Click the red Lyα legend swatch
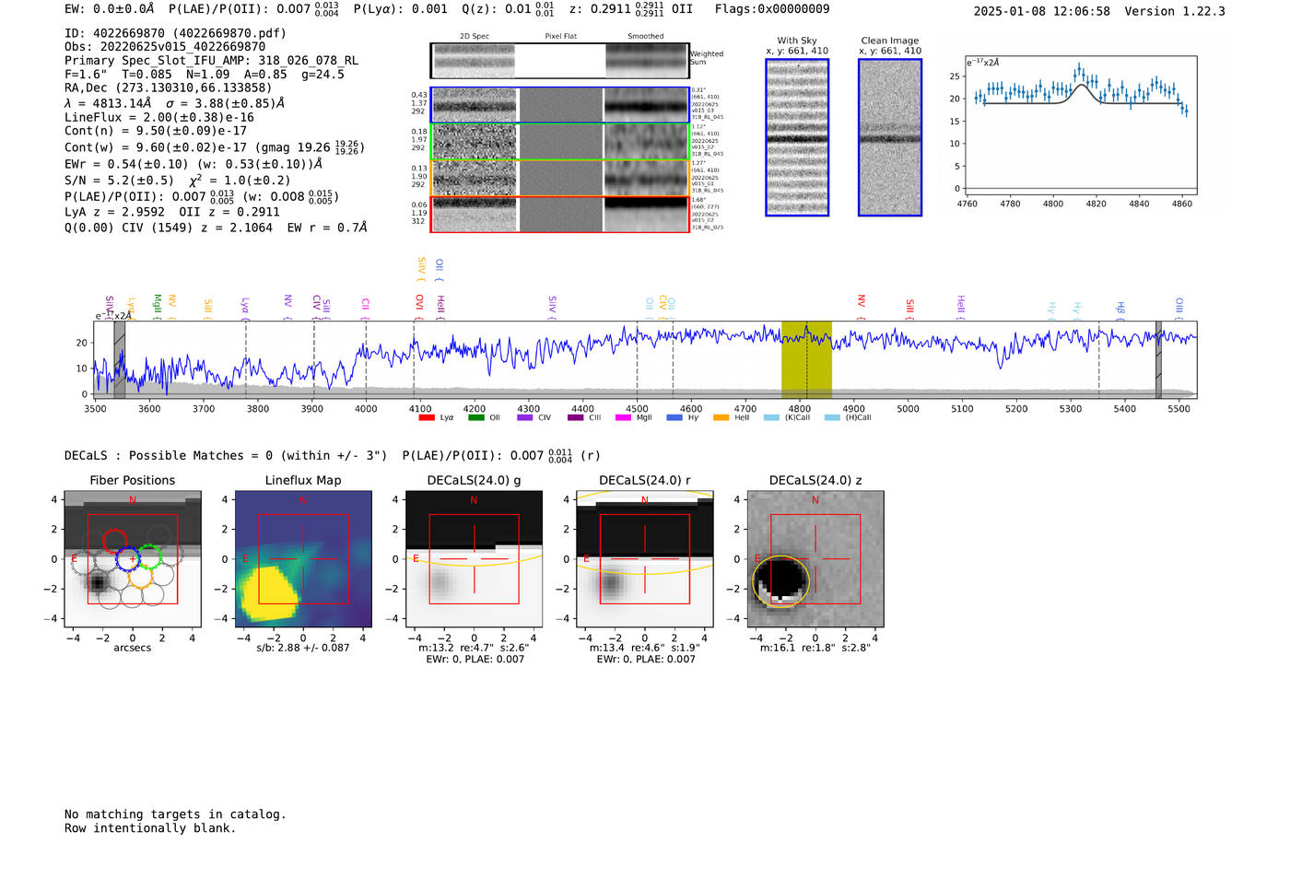Image resolution: width=1290 pixels, height=878 pixels. pyautogui.click(x=427, y=418)
